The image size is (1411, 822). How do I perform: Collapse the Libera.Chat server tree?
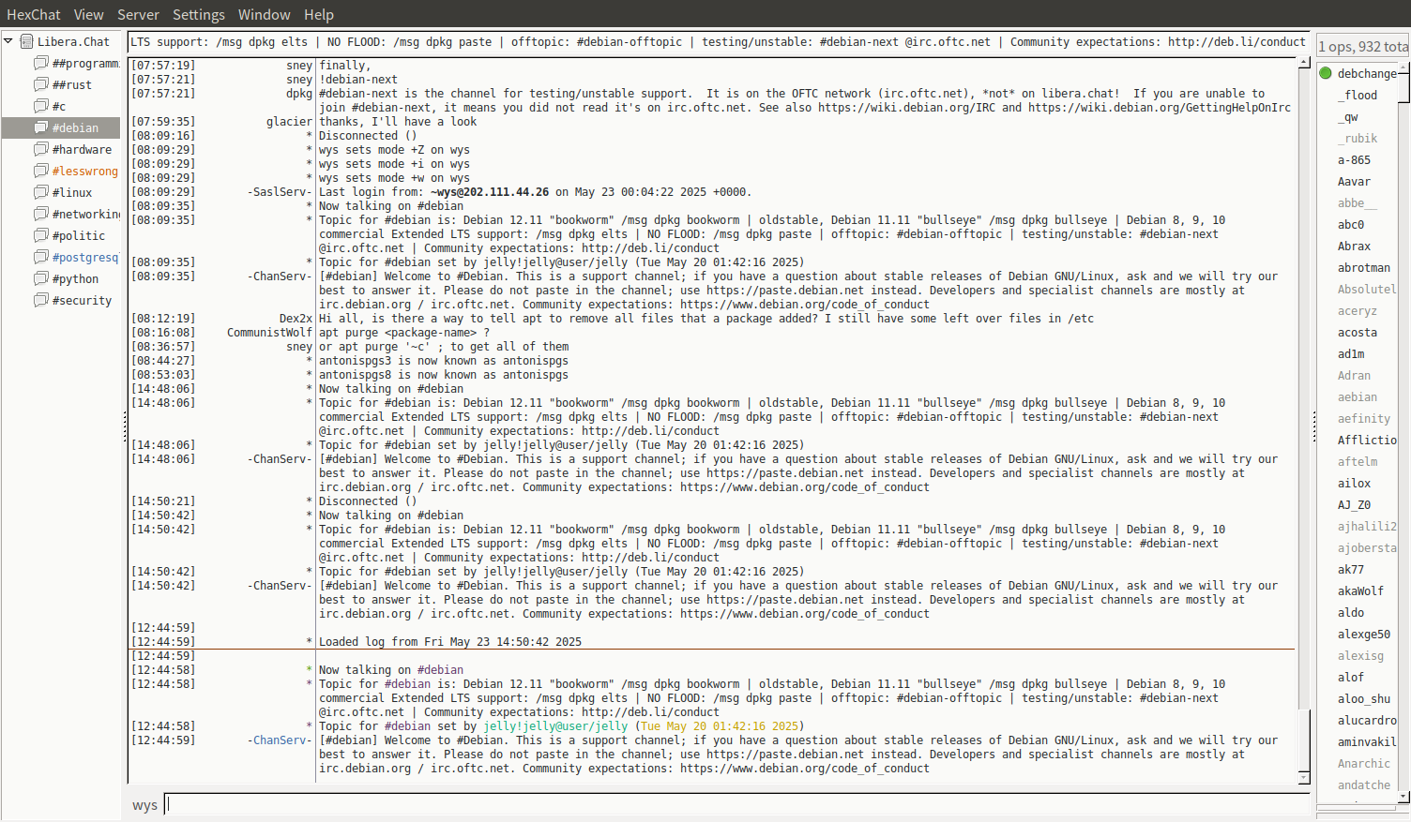[x=8, y=41]
